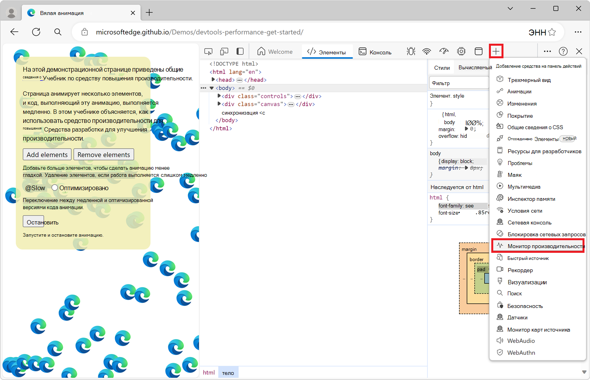Select the @Slow radio option
Viewport: 590px width, 380px height.
point(35,188)
